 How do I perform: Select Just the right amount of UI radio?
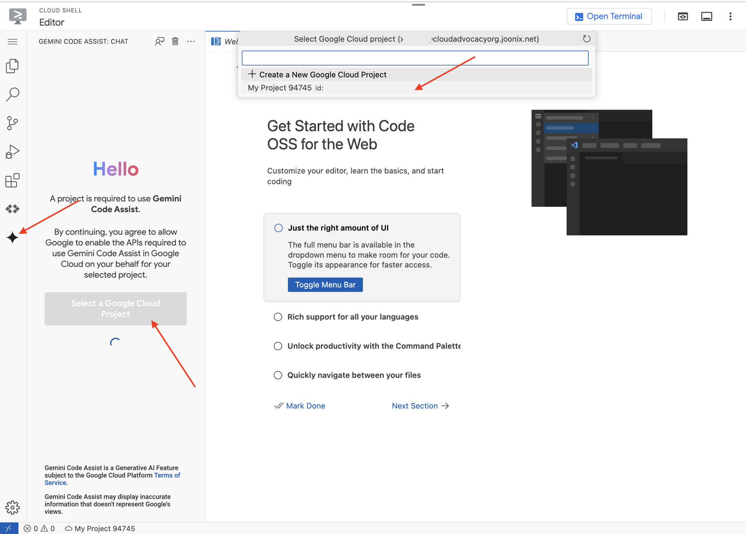277,227
